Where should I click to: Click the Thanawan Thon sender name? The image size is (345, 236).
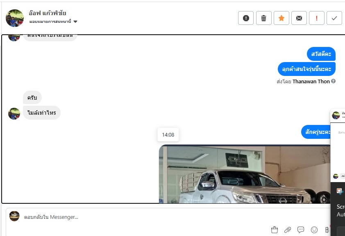point(311,81)
